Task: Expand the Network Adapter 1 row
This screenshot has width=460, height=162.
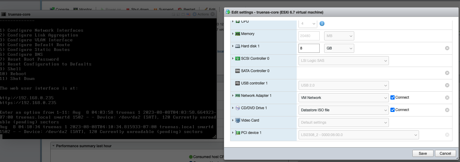Action: (233, 96)
